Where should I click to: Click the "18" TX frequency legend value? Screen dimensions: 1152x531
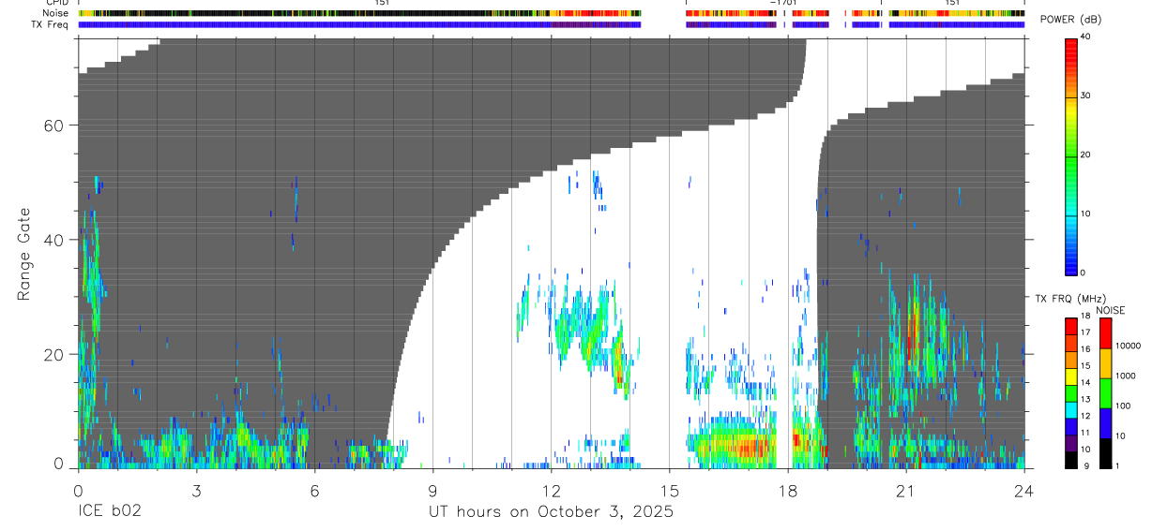click(x=1085, y=317)
